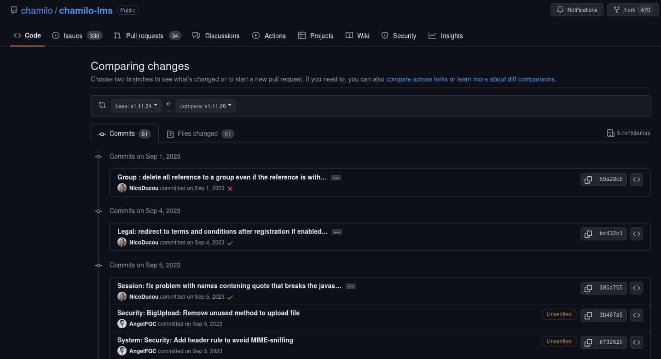Click AngelFQC avatar on MIME-sniffing commit

tap(122, 351)
